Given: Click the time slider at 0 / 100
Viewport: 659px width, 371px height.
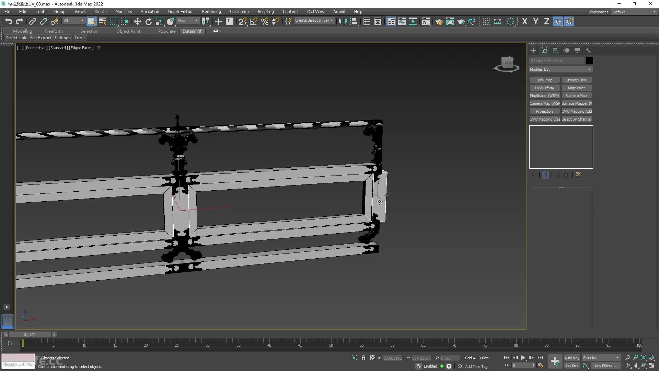Looking at the screenshot, I should 30,335.
